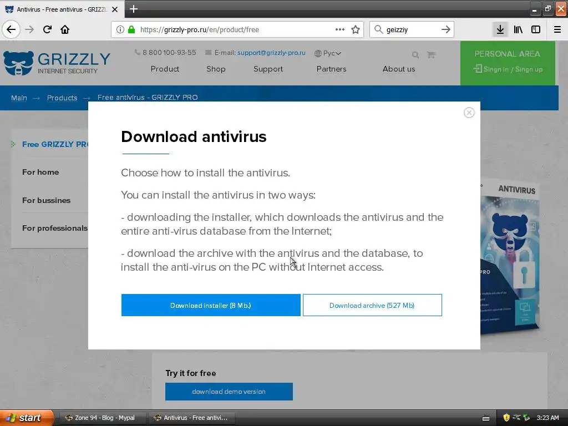Viewport: 568px width, 426px height.
Task: Click the geizziy search input field
Action: point(412,30)
